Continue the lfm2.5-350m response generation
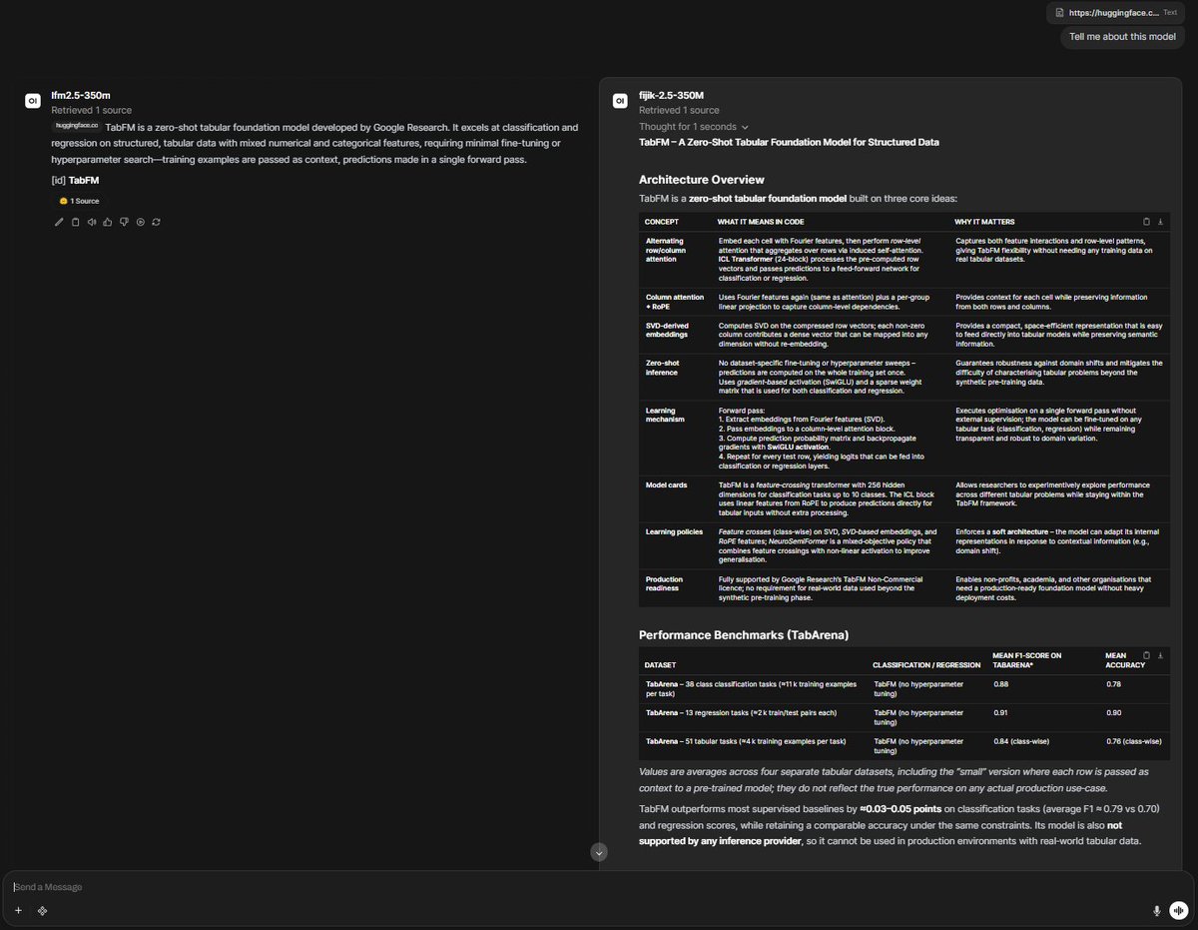 pyautogui.click(x=140, y=222)
